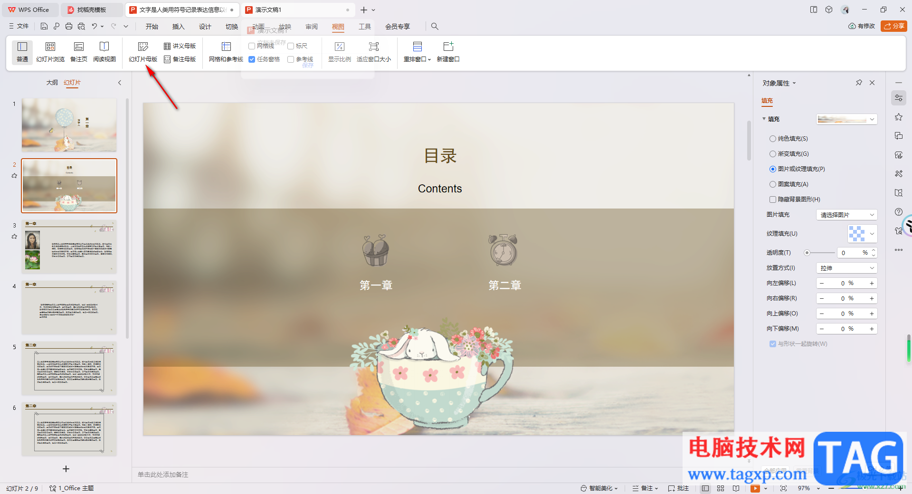The height and width of the screenshot is (494, 912).
Task: Open properties settings icon in right sidebar
Action: click(x=899, y=98)
